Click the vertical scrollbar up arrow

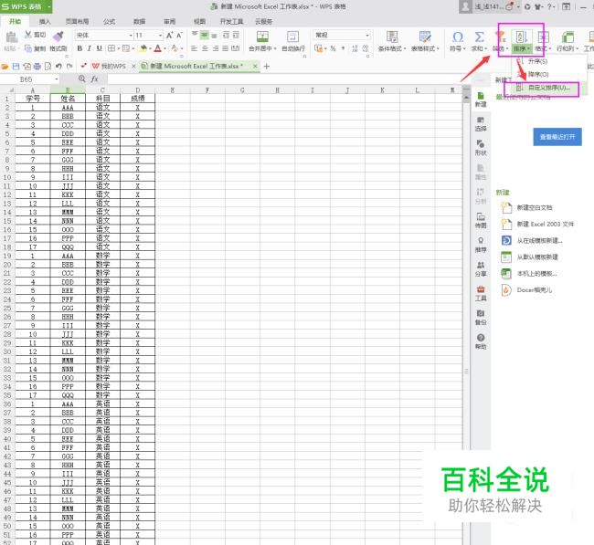(x=466, y=98)
